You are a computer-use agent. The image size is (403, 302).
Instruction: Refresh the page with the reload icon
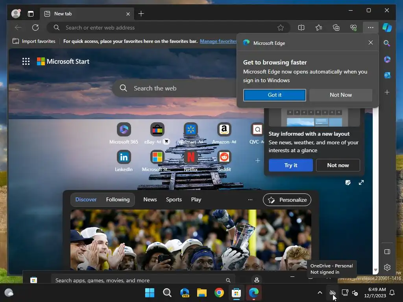point(35,28)
